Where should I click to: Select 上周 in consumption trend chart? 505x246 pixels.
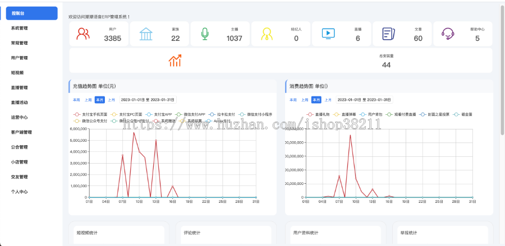(305, 100)
